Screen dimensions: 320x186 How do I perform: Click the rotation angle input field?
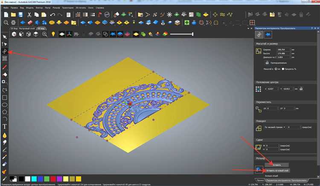(x=294, y=127)
